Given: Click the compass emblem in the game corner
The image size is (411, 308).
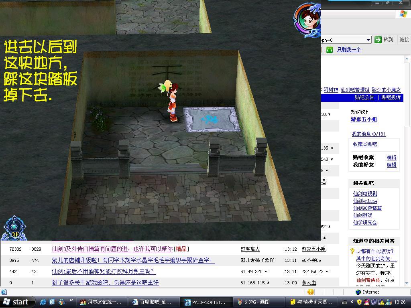Looking at the screenshot, I should pyautogui.click(x=14, y=228).
